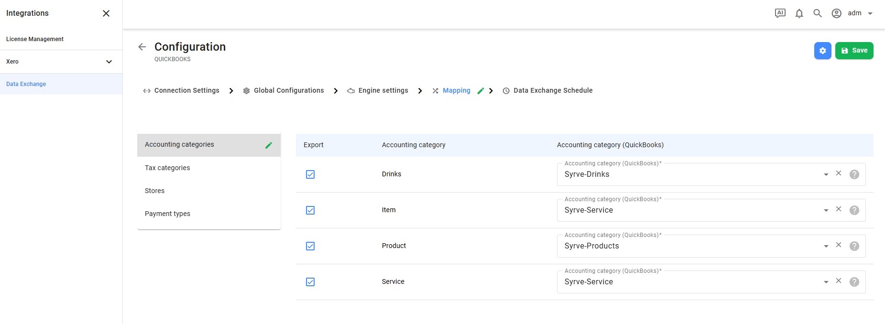Screen dimensions: 885x324
Task: Click the QUICKBOOKS subtitle text
Action: tap(173, 59)
